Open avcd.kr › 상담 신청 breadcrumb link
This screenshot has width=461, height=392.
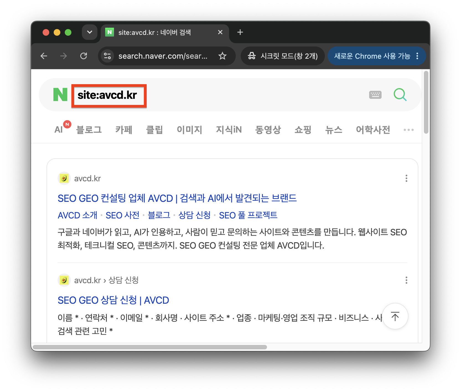tap(106, 280)
